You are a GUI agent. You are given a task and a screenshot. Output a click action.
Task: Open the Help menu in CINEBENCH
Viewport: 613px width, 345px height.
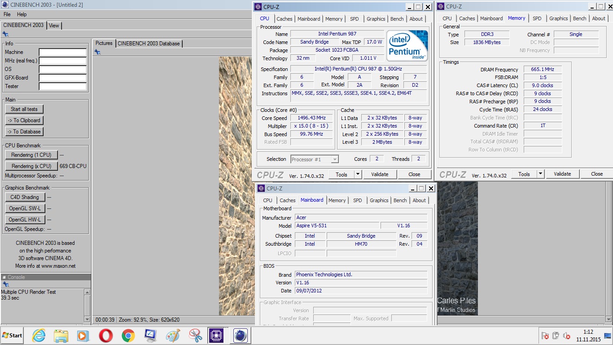[x=22, y=14]
